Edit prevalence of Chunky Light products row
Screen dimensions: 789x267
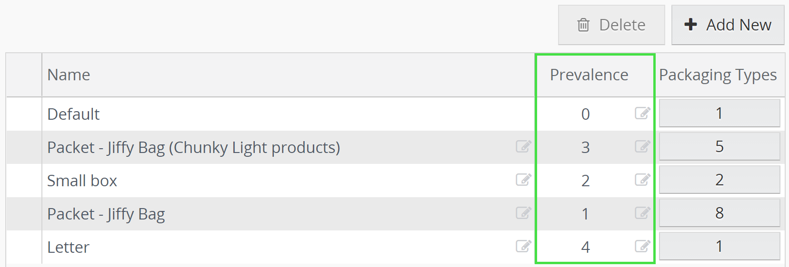pyautogui.click(x=642, y=146)
